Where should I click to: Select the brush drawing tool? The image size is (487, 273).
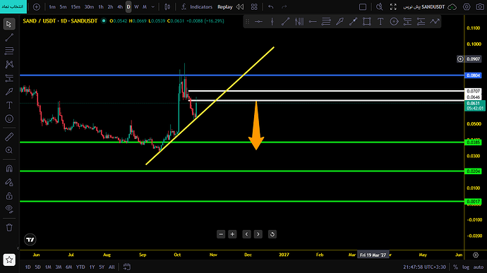coord(9,92)
